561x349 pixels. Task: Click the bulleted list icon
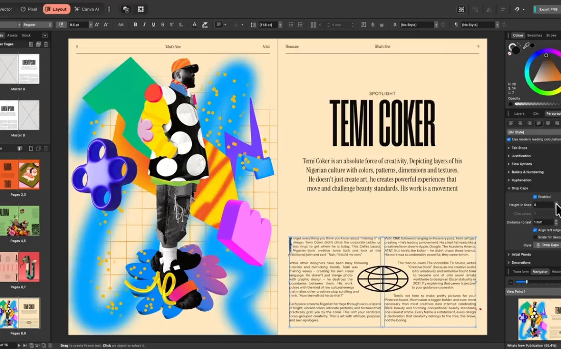click(x=291, y=24)
